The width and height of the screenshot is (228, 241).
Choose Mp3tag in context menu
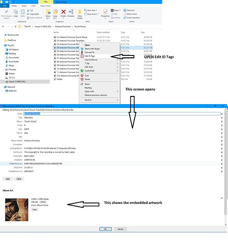tap(88, 88)
